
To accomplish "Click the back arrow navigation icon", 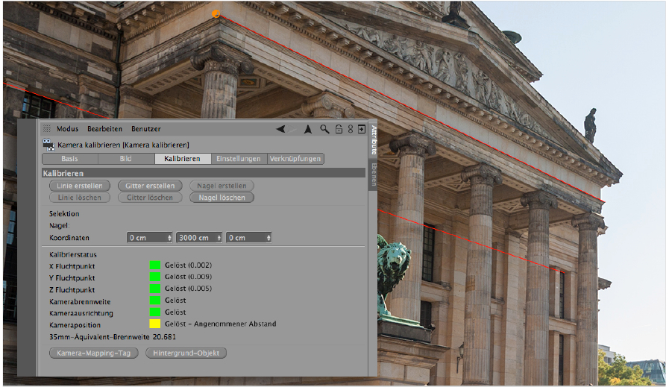I will tap(280, 129).
